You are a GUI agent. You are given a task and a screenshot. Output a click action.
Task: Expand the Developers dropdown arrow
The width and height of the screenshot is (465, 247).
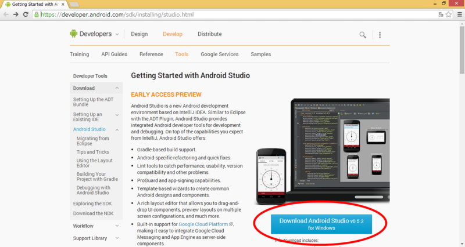(x=117, y=34)
